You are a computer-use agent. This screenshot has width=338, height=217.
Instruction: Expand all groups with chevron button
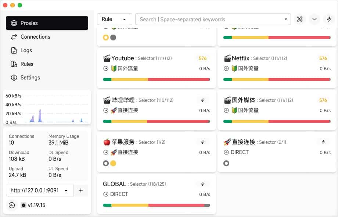click(x=314, y=19)
